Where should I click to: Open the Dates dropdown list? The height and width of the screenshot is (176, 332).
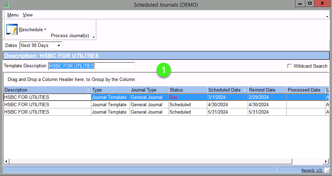pyautogui.click(x=59, y=46)
